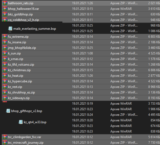Click the archive icon for kz_christmas.zip
The width and height of the screenshot is (160, 145).
point(5,70)
